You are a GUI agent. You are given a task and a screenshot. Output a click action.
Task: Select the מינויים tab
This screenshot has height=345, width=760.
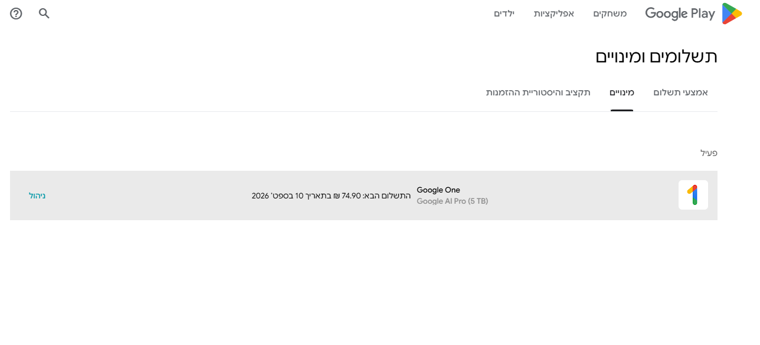(x=622, y=92)
